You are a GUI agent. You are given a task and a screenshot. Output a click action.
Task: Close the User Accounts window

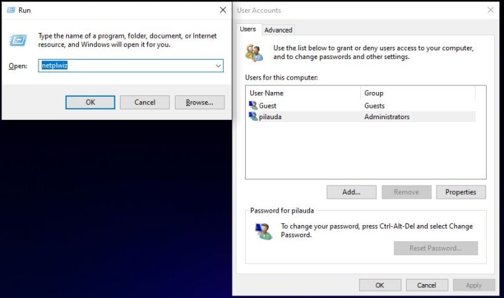[491, 10]
